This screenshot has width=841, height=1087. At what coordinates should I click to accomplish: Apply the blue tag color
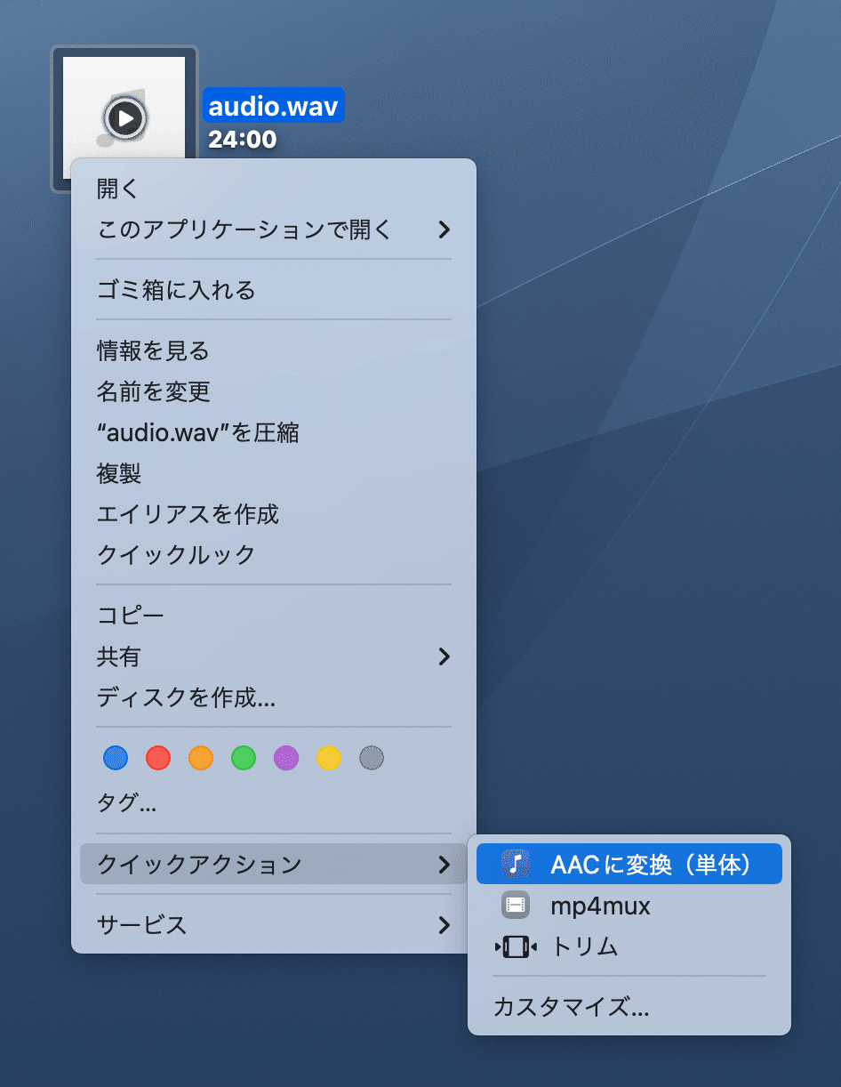(x=116, y=758)
